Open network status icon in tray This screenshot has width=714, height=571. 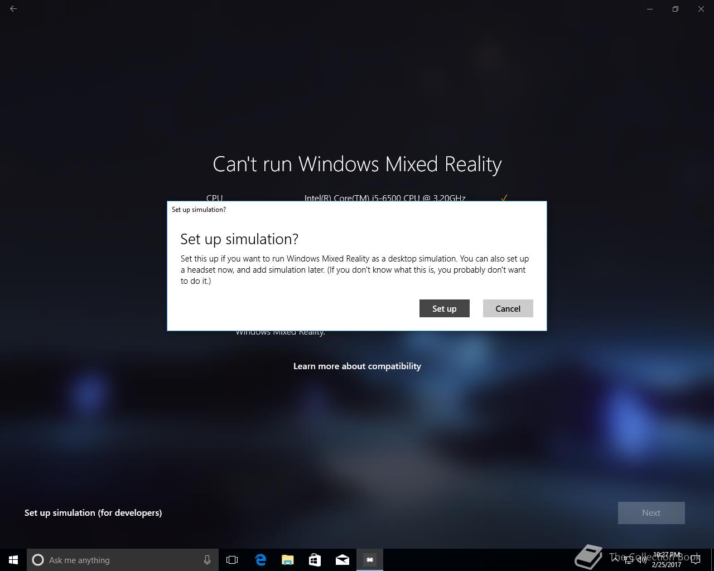pos(628,560)
